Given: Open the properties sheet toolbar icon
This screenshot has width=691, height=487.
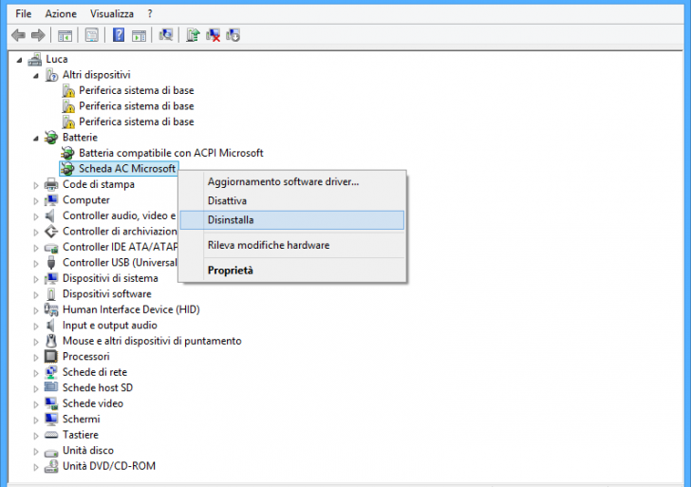Looking at the screenshot, I should (x=92, y=35).
